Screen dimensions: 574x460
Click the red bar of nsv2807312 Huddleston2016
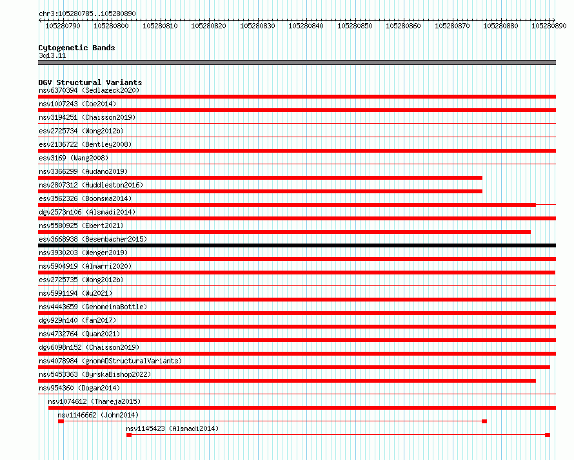tap(261, 191)
